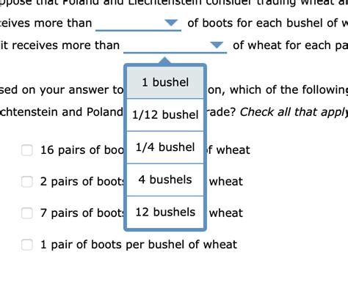Check the 16 pairs of boots checkbox
This screenshot has width=348, height=291.
[27, 150]
